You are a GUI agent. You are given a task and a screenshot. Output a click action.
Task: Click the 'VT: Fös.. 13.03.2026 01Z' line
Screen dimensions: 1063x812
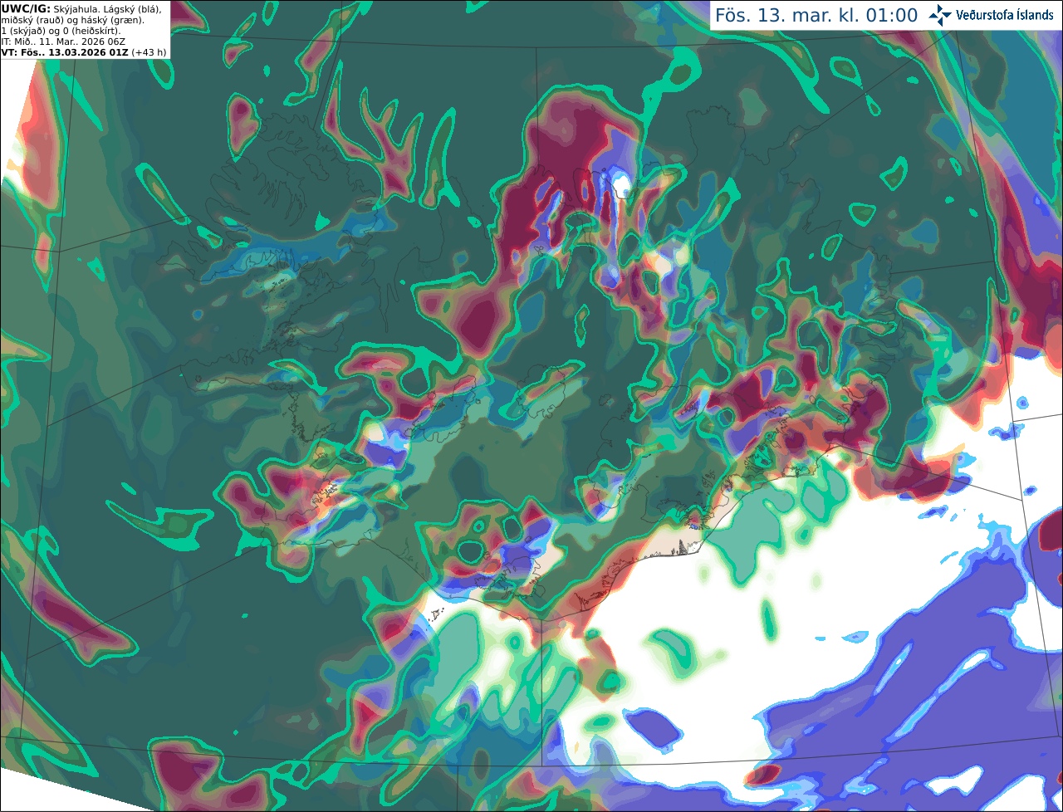(x=65, y=51)
